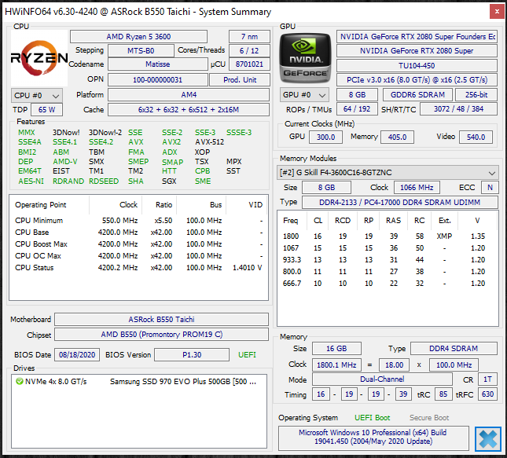Select the CPU Status row
This screenshot has width=507, height=458.
(x=138, y=268)
